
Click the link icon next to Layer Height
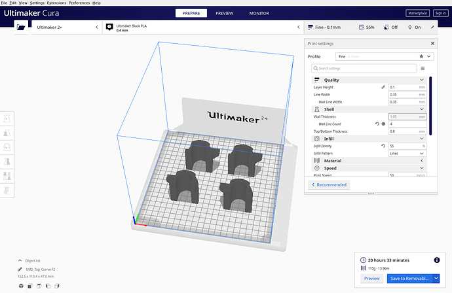point(383,87)
